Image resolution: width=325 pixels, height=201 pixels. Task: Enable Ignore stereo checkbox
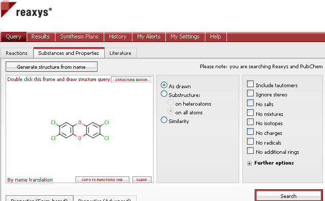point(250,93)
